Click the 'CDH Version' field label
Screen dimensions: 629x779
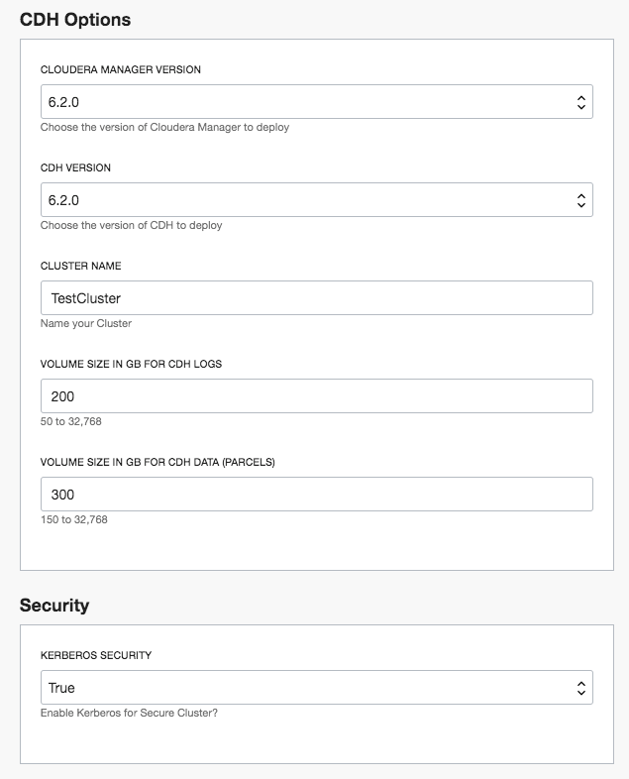point(75,168)
